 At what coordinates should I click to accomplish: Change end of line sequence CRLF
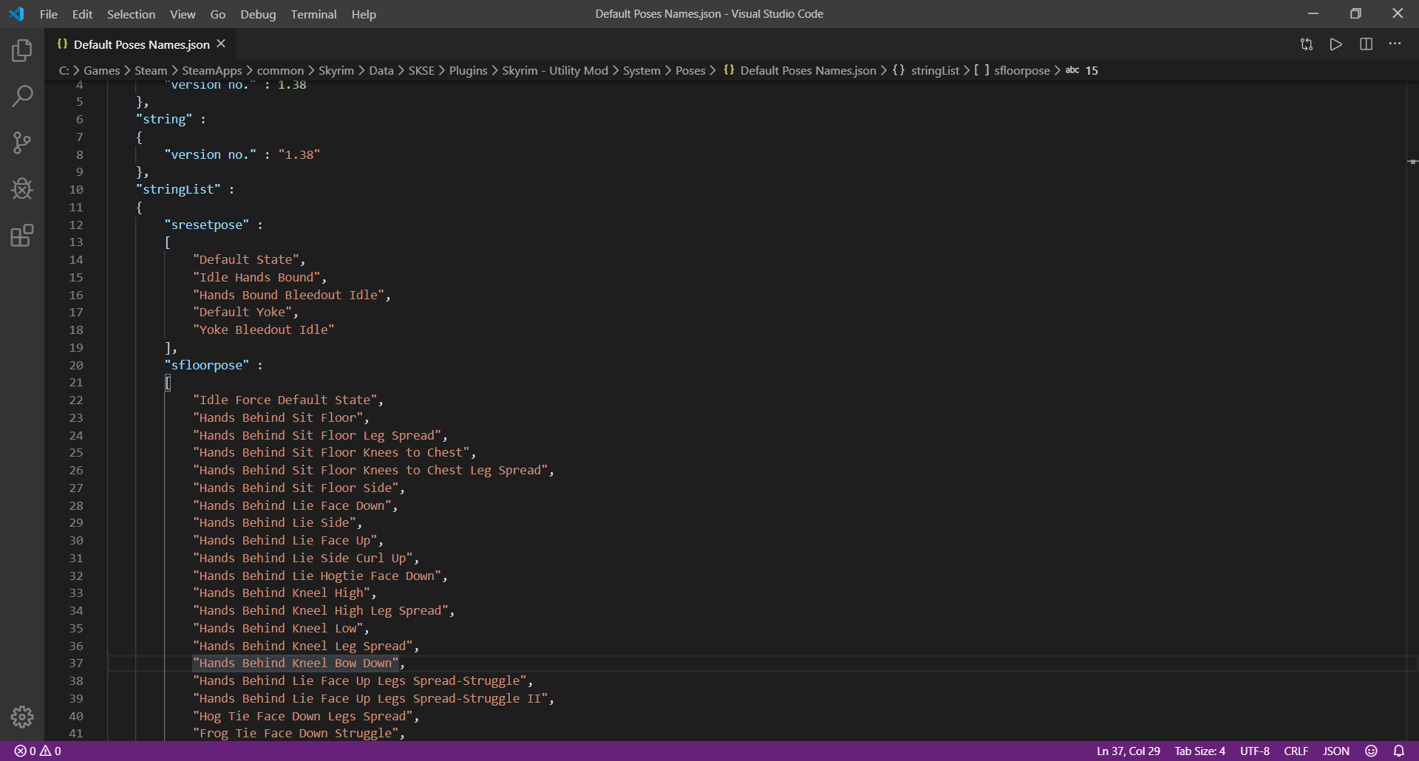coord(1296,751)
